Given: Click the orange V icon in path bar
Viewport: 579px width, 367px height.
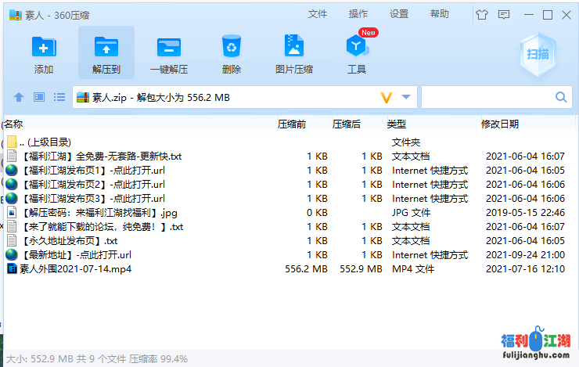Looking at the screenshot, I should (386, 97).
